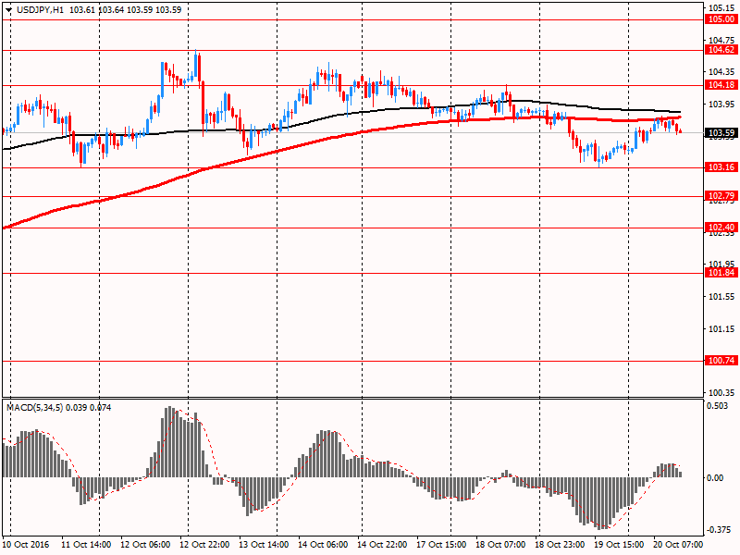Click the MACD scale value -0.375

pos(717,529)
